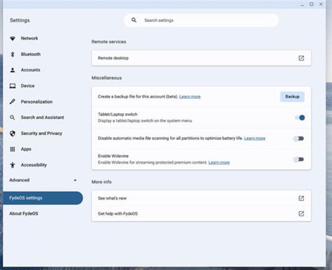Image resolution: width=332 pixels, height=270 pixels.
Task: Click the Network wifi icon in sidebar
Action: [x=12, y=38]
